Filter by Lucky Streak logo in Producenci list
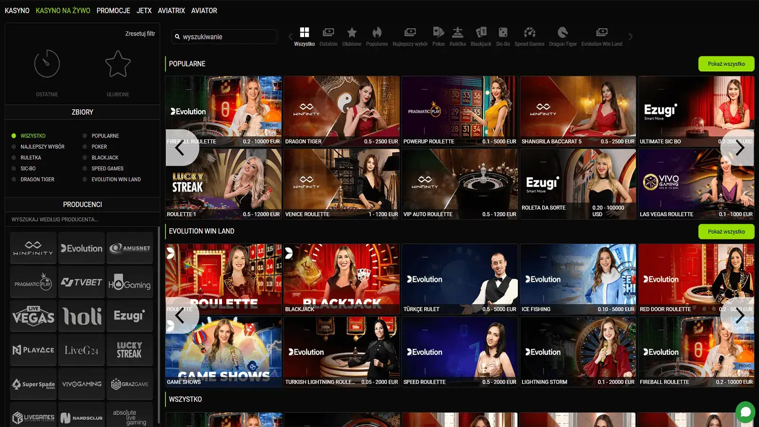Screen dimensions: 759x427 130,350
